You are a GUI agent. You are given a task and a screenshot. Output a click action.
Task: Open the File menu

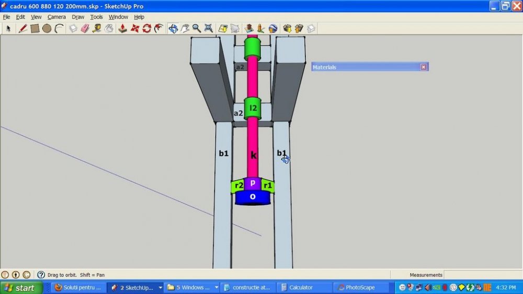7,17
